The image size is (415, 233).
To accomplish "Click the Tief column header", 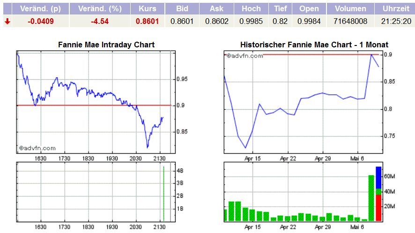I will pos(280,9).
